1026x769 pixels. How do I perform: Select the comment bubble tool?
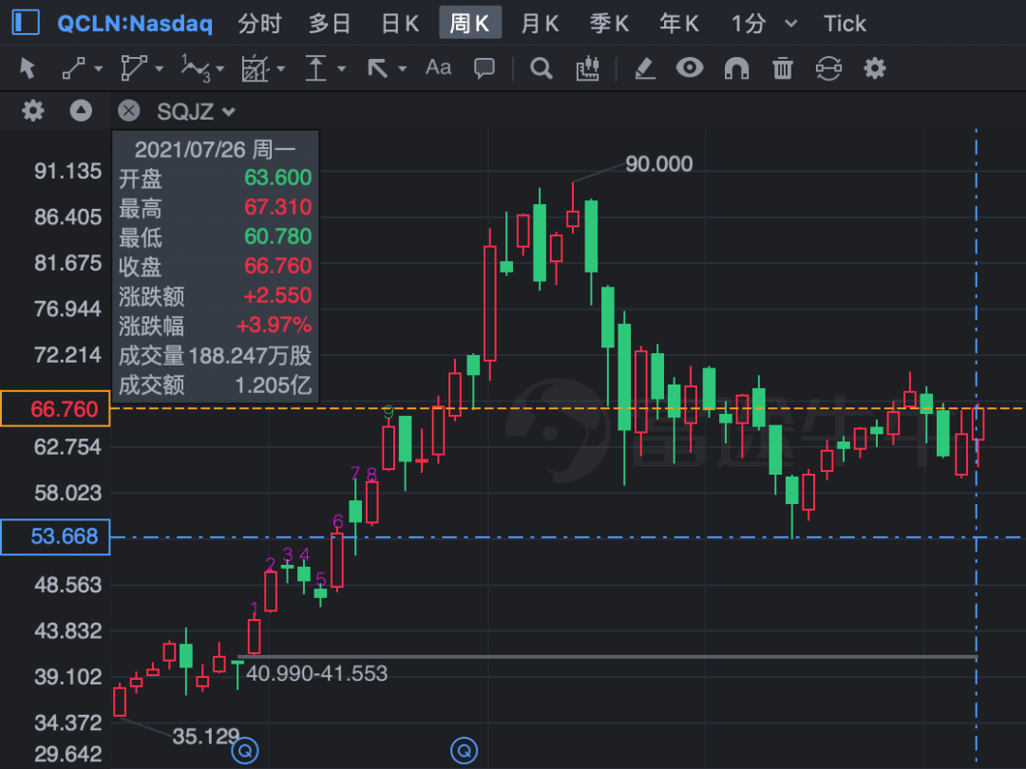484,67
